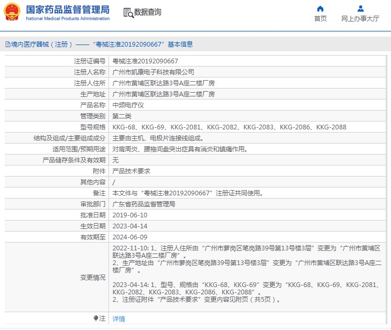Click the 注册人住所 address value

coord(164,83)
